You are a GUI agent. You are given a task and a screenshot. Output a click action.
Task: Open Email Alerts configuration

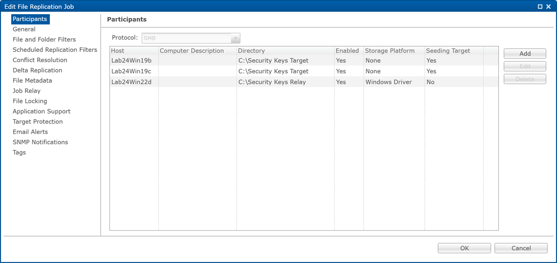click(x=30, y=132)
